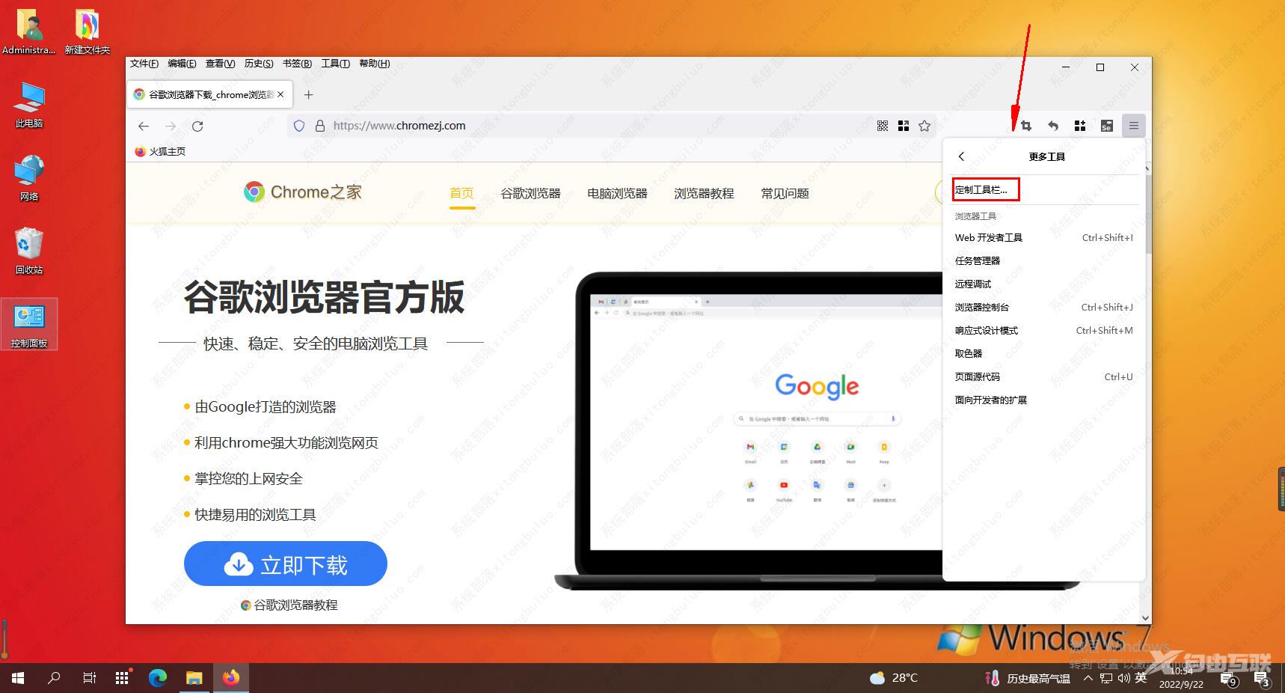Click the shield tracking protection icon
The width and height of the screenshot is (1285, 693).
pyautogui.click(x=299, y=126)
